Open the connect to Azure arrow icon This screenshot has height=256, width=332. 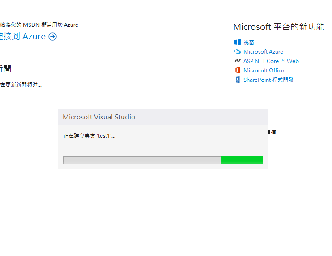[x=52, y=37]
